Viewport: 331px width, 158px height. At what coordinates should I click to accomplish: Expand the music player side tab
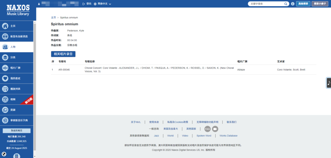(x=328, y=83)
